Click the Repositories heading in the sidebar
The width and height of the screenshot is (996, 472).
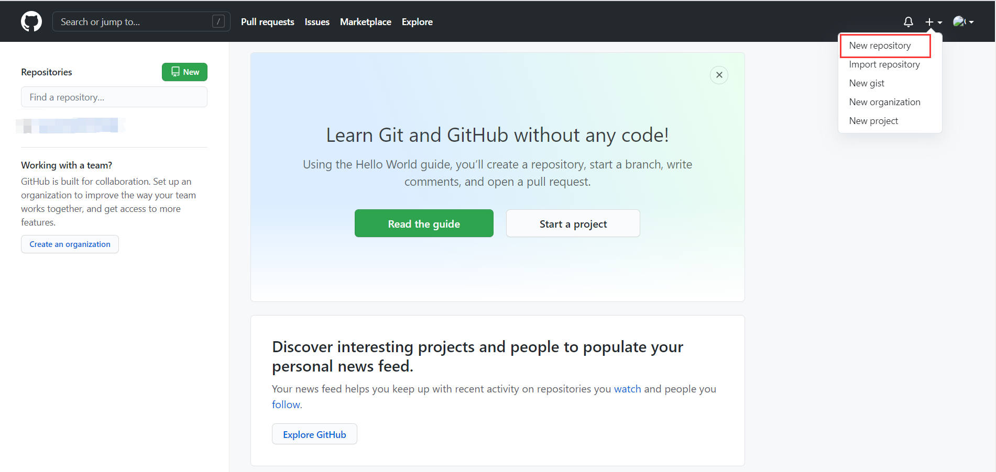tap(47, 72)
